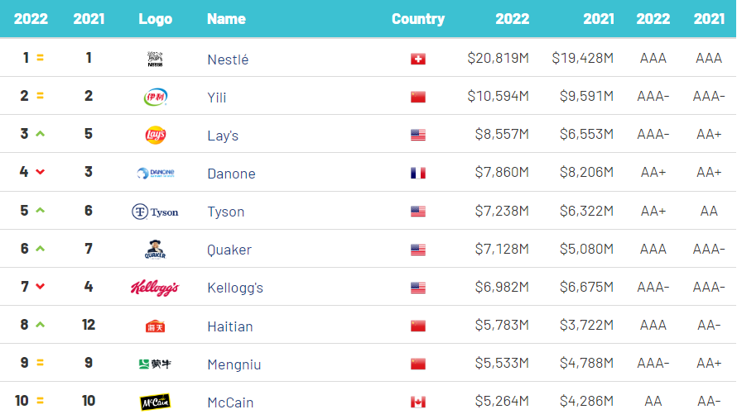Click the Logo column header

tap(155, 19)
